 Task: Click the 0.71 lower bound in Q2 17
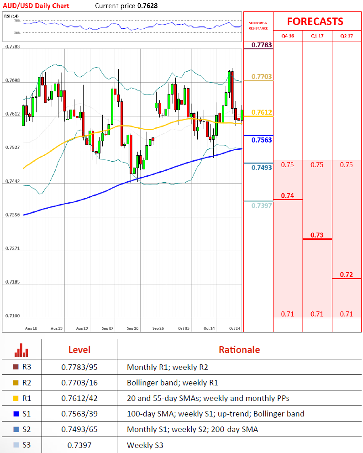coord(347,314)
